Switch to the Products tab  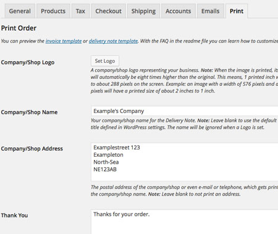pos(53,11)
